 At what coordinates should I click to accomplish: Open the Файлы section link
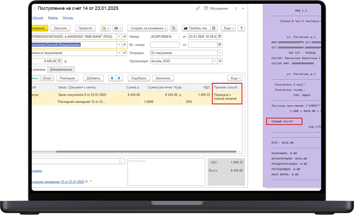click(x=53, y=18)
